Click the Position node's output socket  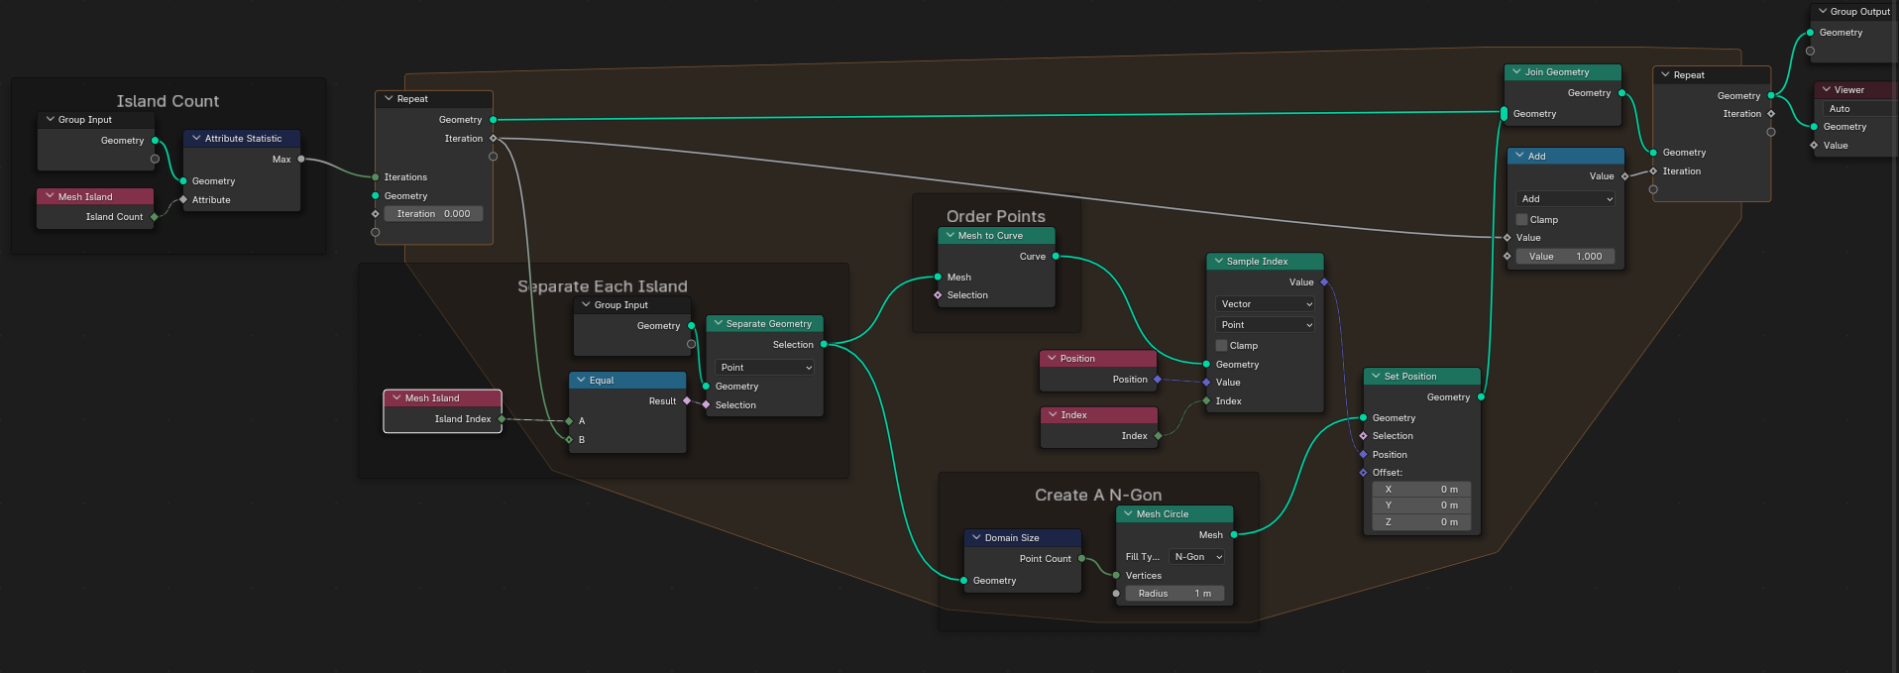point(1158,379)
